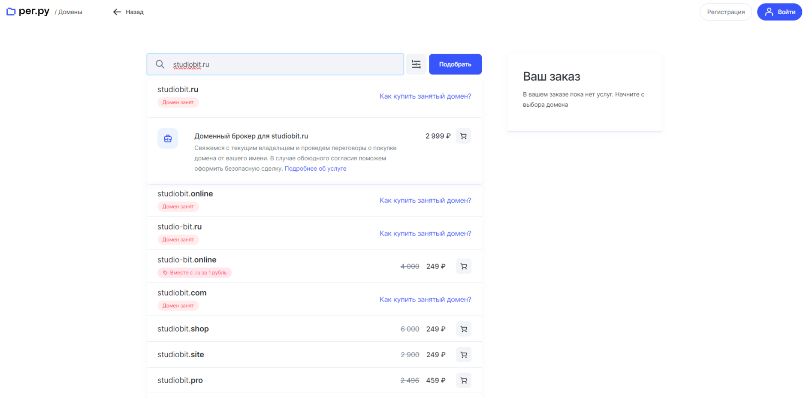Click the рег.ру logo icon
The height and width of the screenshot is (398, 806).
tap(11, 12)
